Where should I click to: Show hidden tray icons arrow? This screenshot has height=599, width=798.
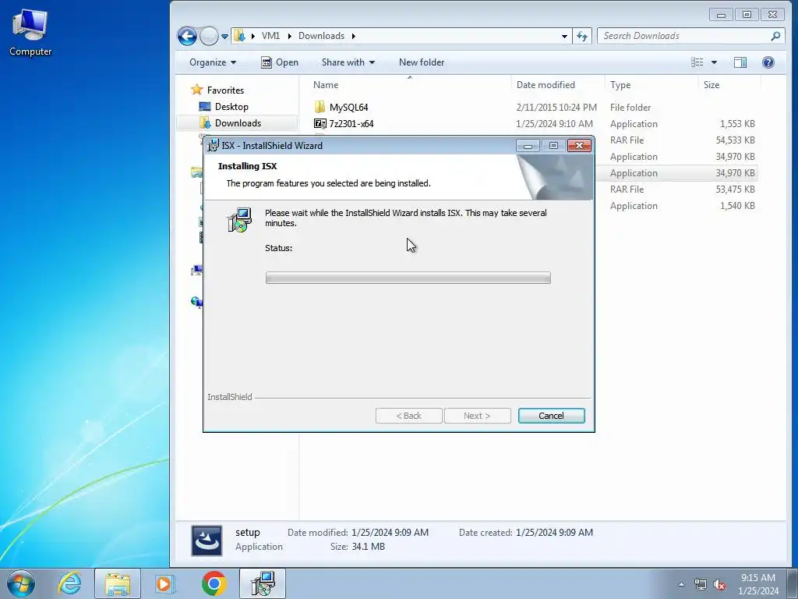pyautogui.click(x=681, y=584)
